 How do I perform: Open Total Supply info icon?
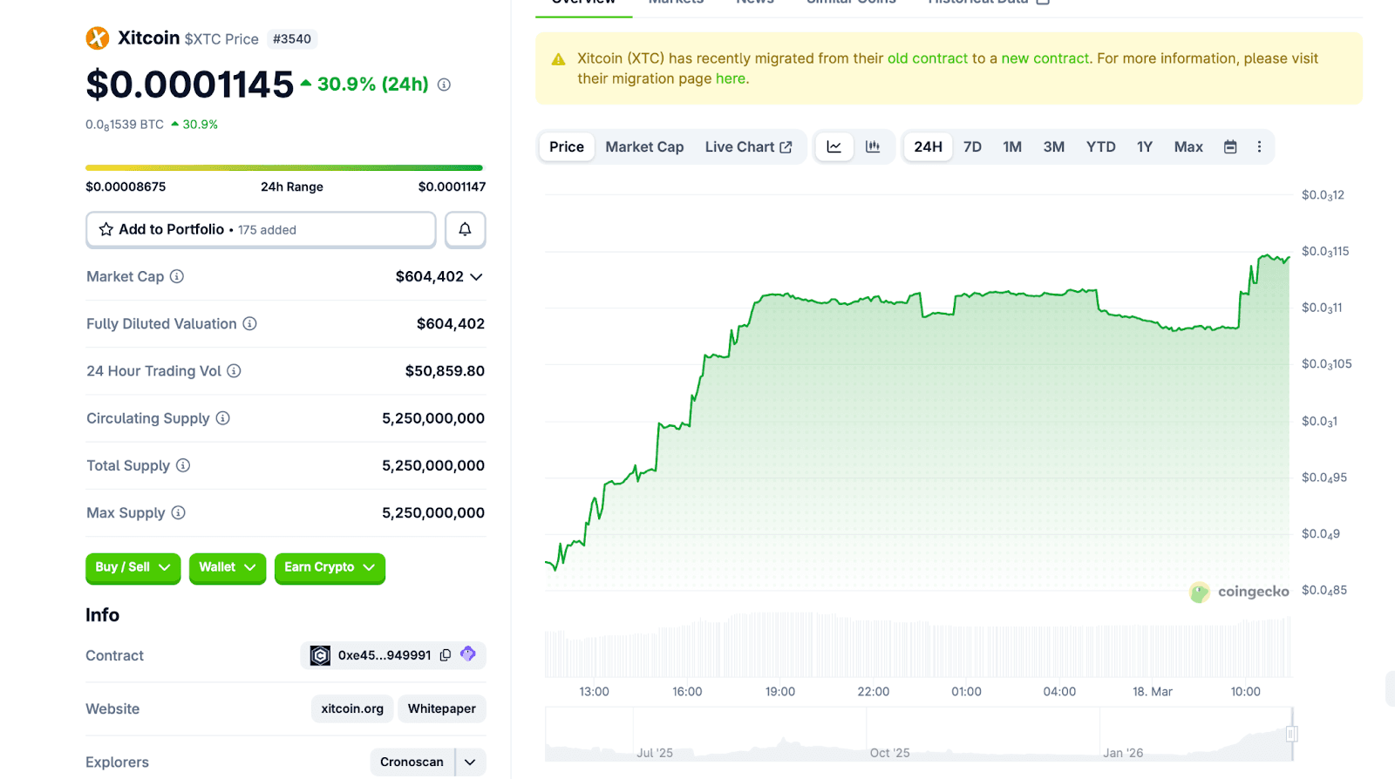tap(183, 465)
